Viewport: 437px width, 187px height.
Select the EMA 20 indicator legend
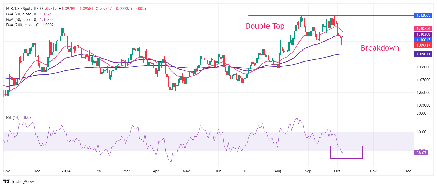tap(21, 14)
